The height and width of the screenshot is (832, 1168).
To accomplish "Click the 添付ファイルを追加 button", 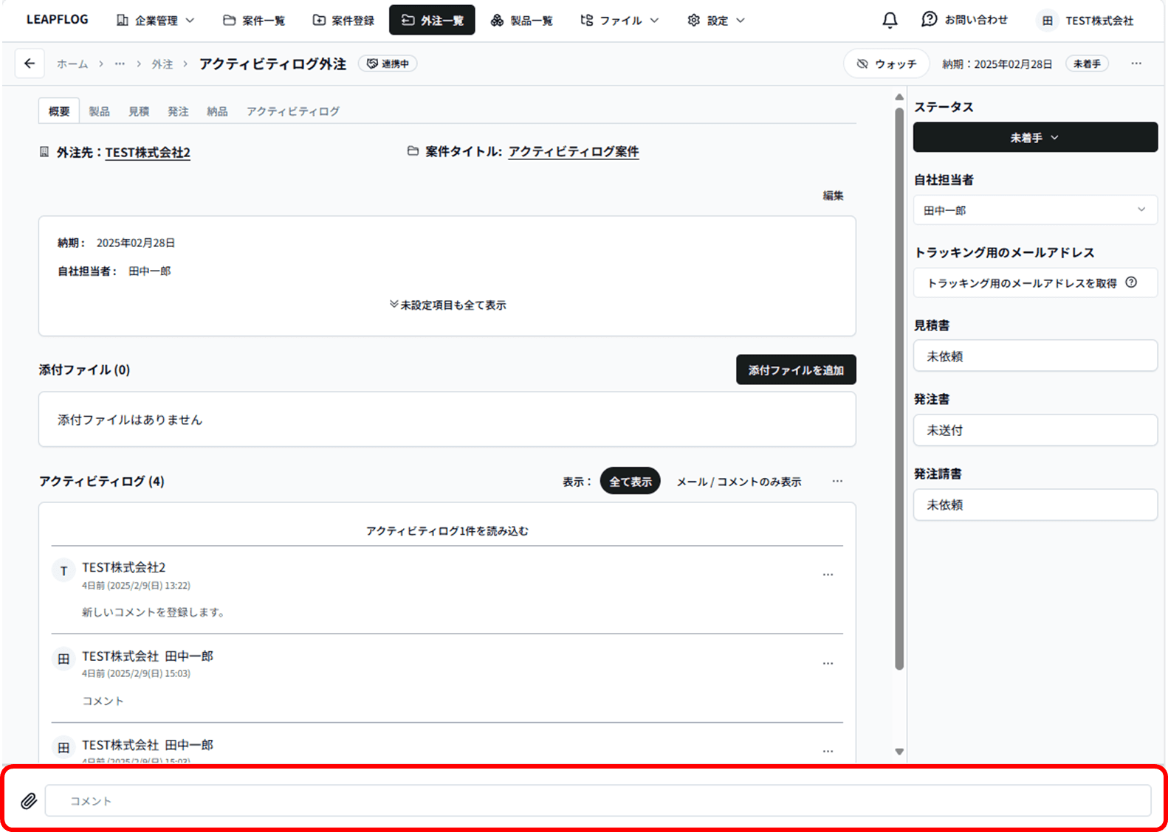I will (795, 370).
